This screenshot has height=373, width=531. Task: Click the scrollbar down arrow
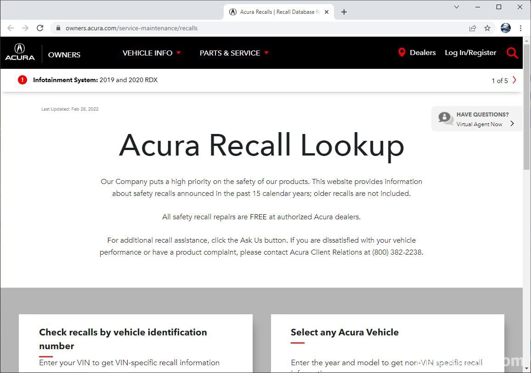tap(526, 368)
